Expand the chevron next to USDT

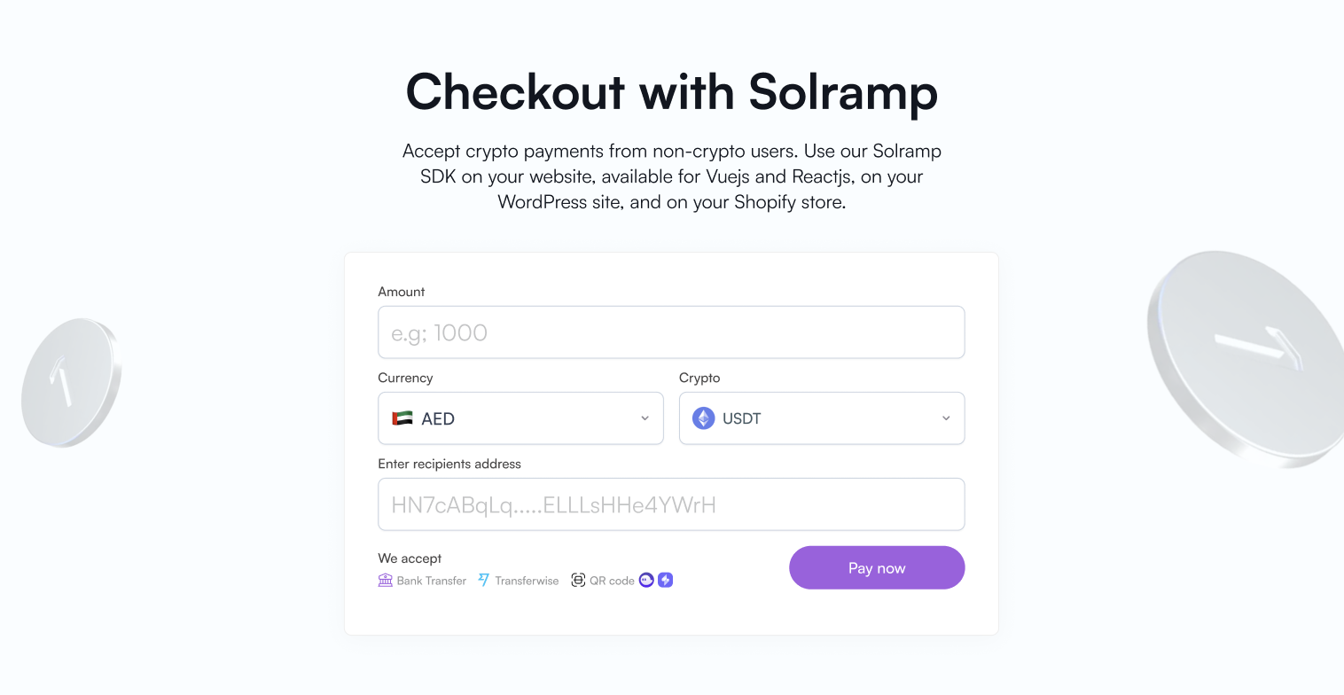click(x=945, y=418)
